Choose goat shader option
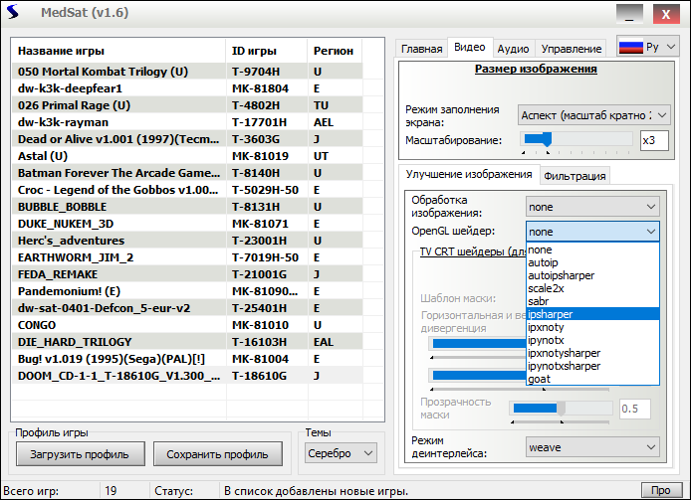691x500 pixels. (592, 379)
